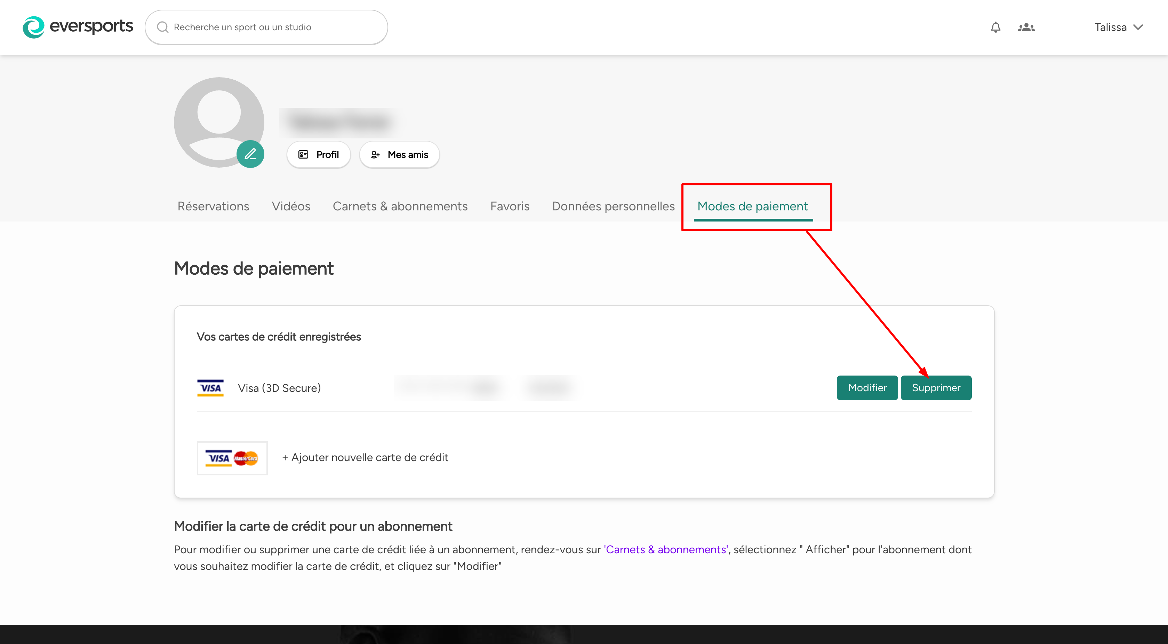Click Ajouter nouvelle carte de crédit
The width and height of the screenshot is (1168, 644).
pyautogui.click(x=365, y=457)
